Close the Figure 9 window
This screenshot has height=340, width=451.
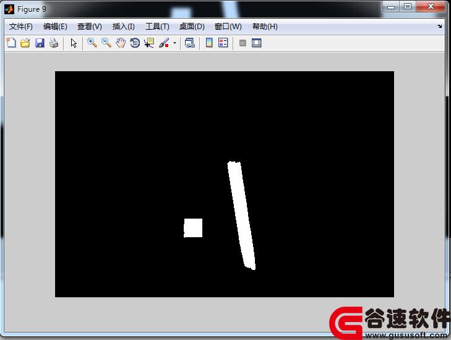[431, 7]
